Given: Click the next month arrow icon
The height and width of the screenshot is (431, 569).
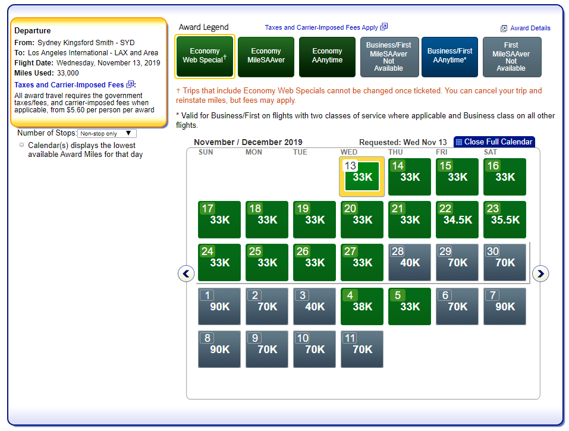Looking at the screenshot, I should coord(540,273).
